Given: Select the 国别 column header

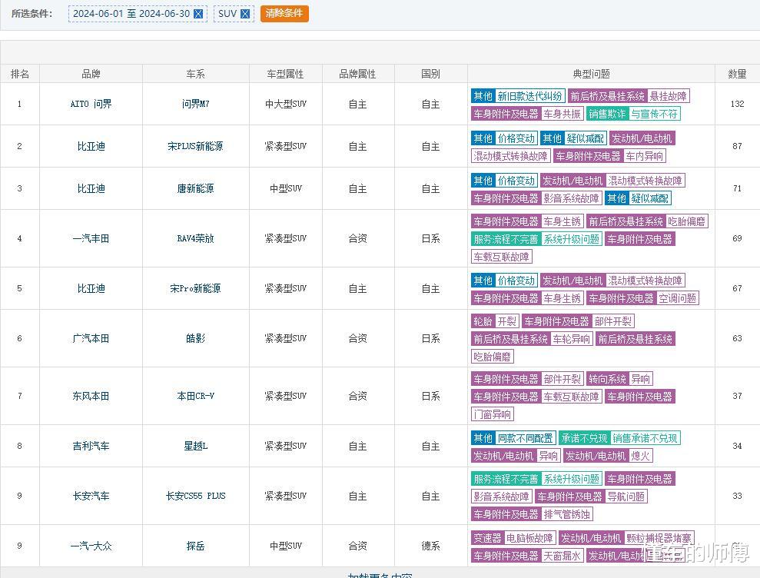Looking at the screenshot, I should click(x=431, y=74).
